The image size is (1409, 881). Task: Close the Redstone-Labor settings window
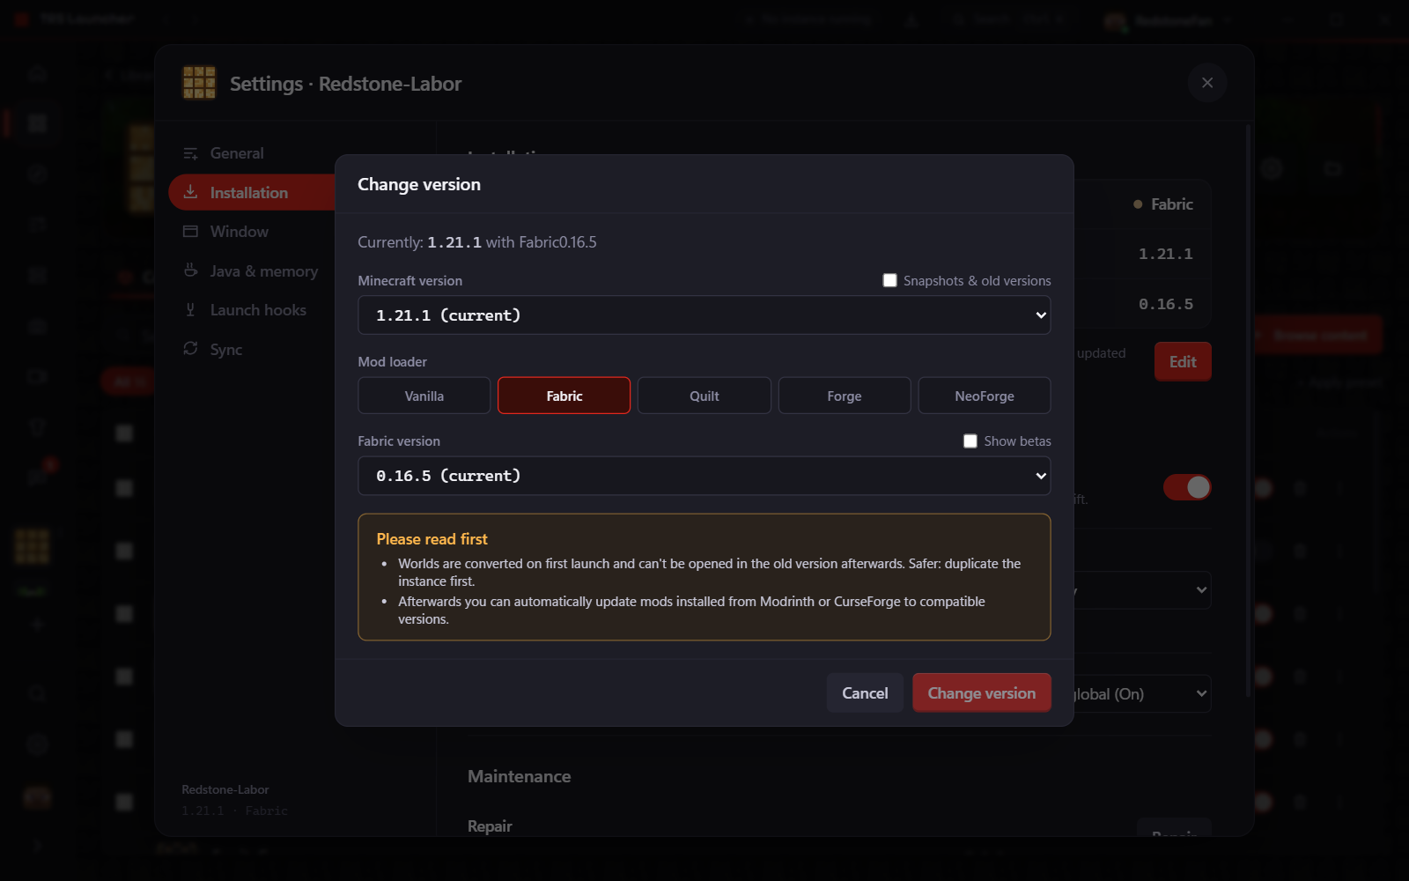(x=1206, y=83)
